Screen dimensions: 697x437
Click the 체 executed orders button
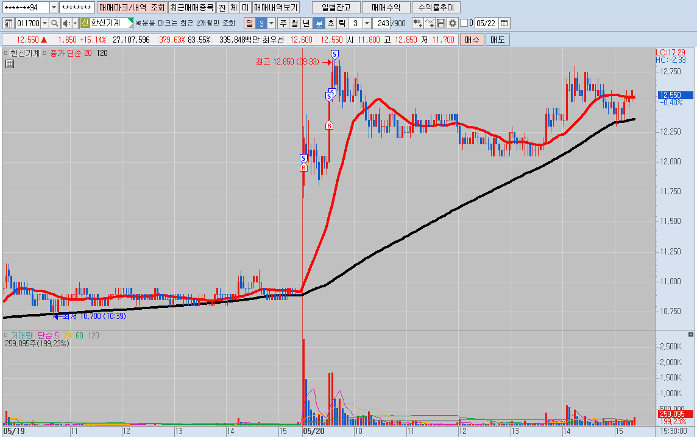point(234,7)
